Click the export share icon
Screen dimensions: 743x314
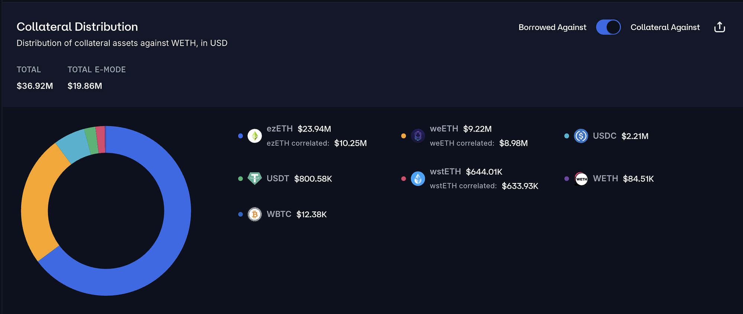click(x=720, y=27)
